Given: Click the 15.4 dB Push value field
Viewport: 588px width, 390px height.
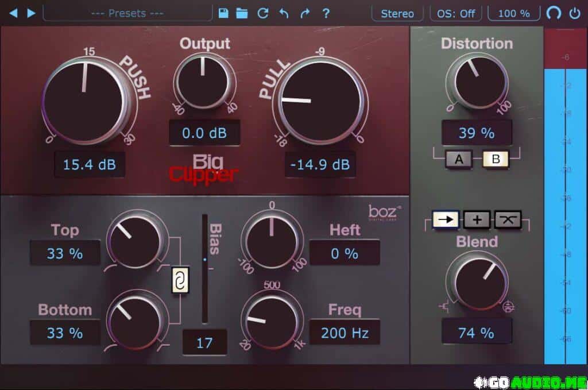Looking at the screenshot, I should pyautogui.click(x=90, y=164).
